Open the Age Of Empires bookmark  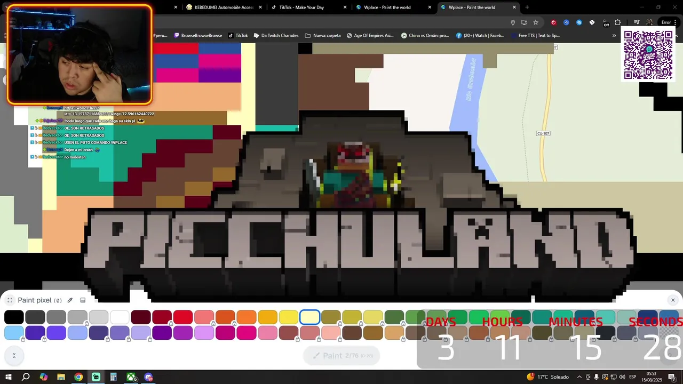(370, 36)
